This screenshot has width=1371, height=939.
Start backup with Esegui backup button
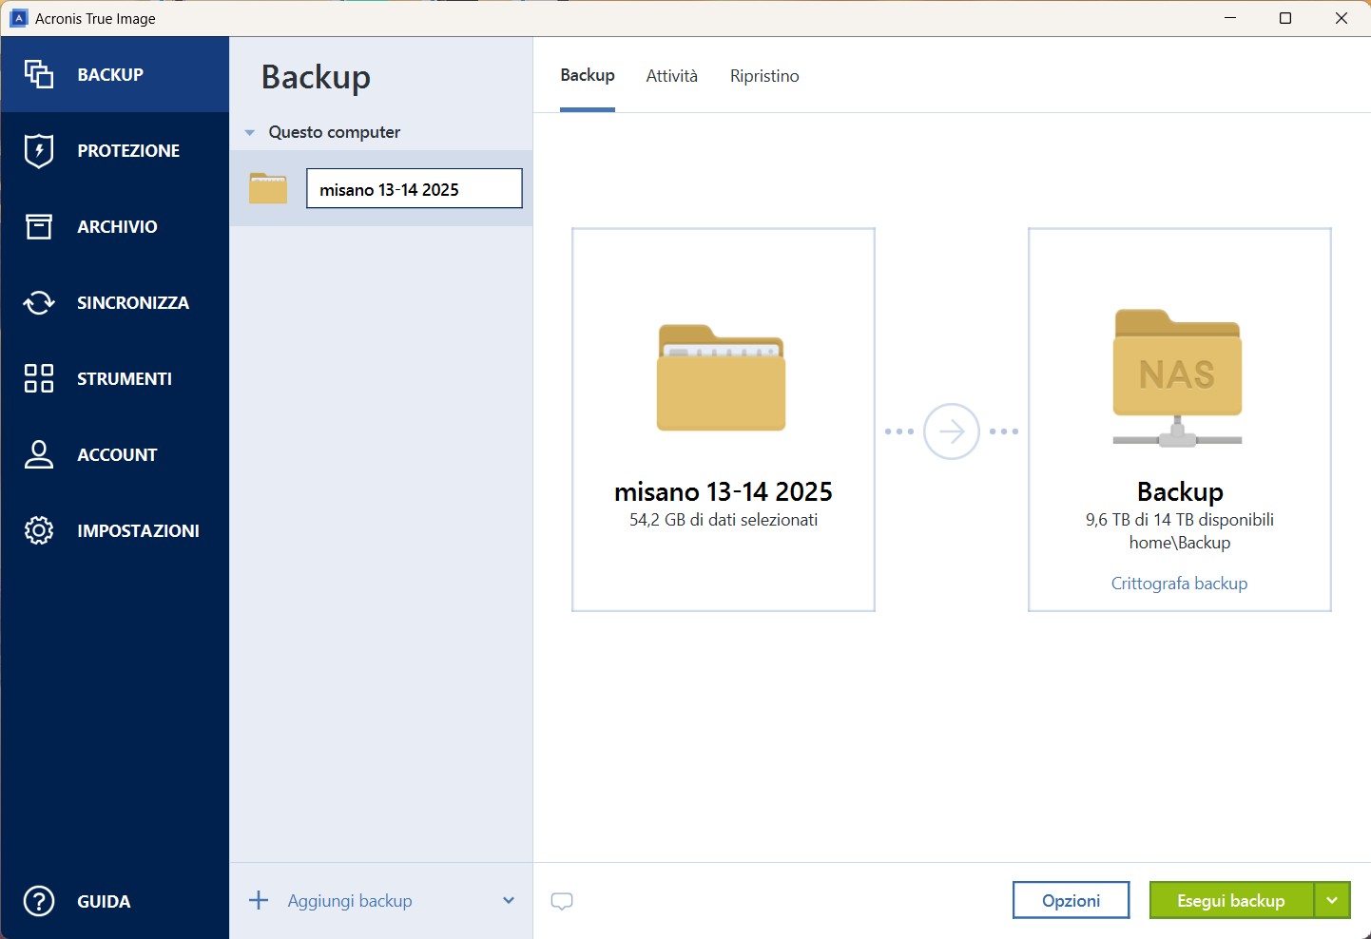[x=1230, y=900]
